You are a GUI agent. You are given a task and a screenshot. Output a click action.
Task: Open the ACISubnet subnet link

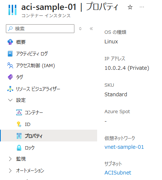coord(118,173)
